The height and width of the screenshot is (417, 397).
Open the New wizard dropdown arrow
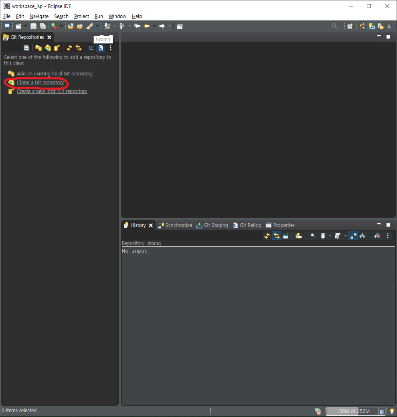tap(26, 26)
